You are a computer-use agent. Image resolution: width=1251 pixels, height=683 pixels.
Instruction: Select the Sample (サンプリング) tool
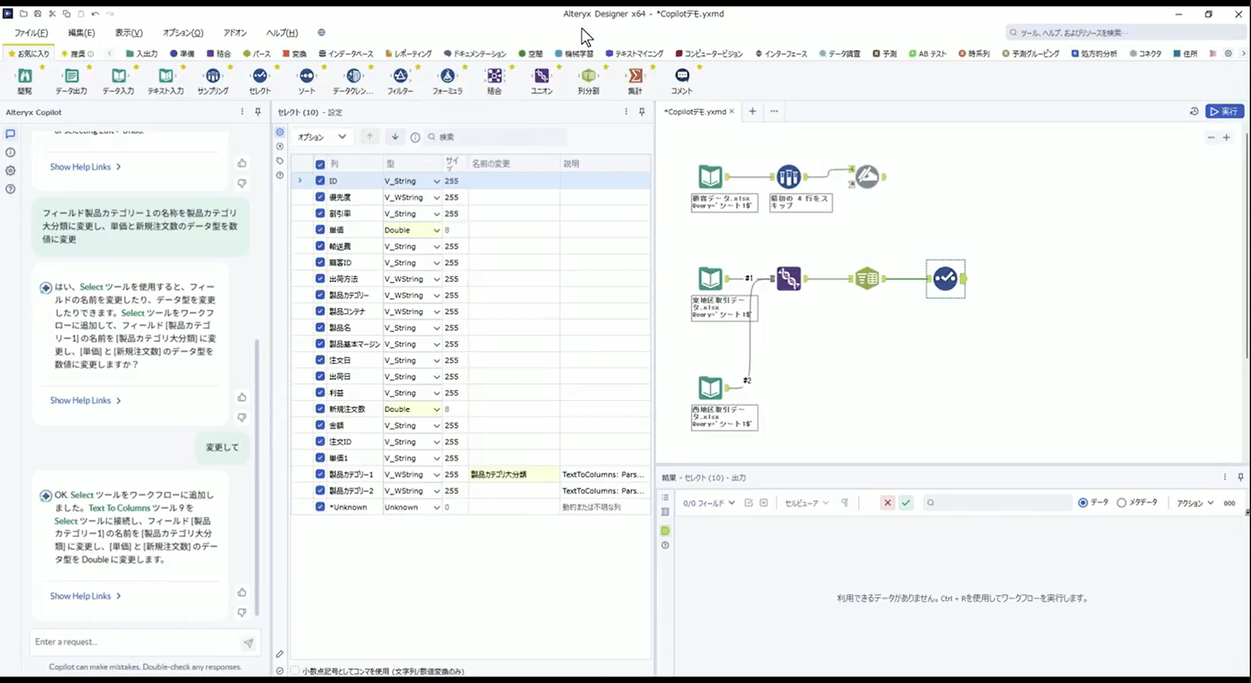tap(213, 76)
